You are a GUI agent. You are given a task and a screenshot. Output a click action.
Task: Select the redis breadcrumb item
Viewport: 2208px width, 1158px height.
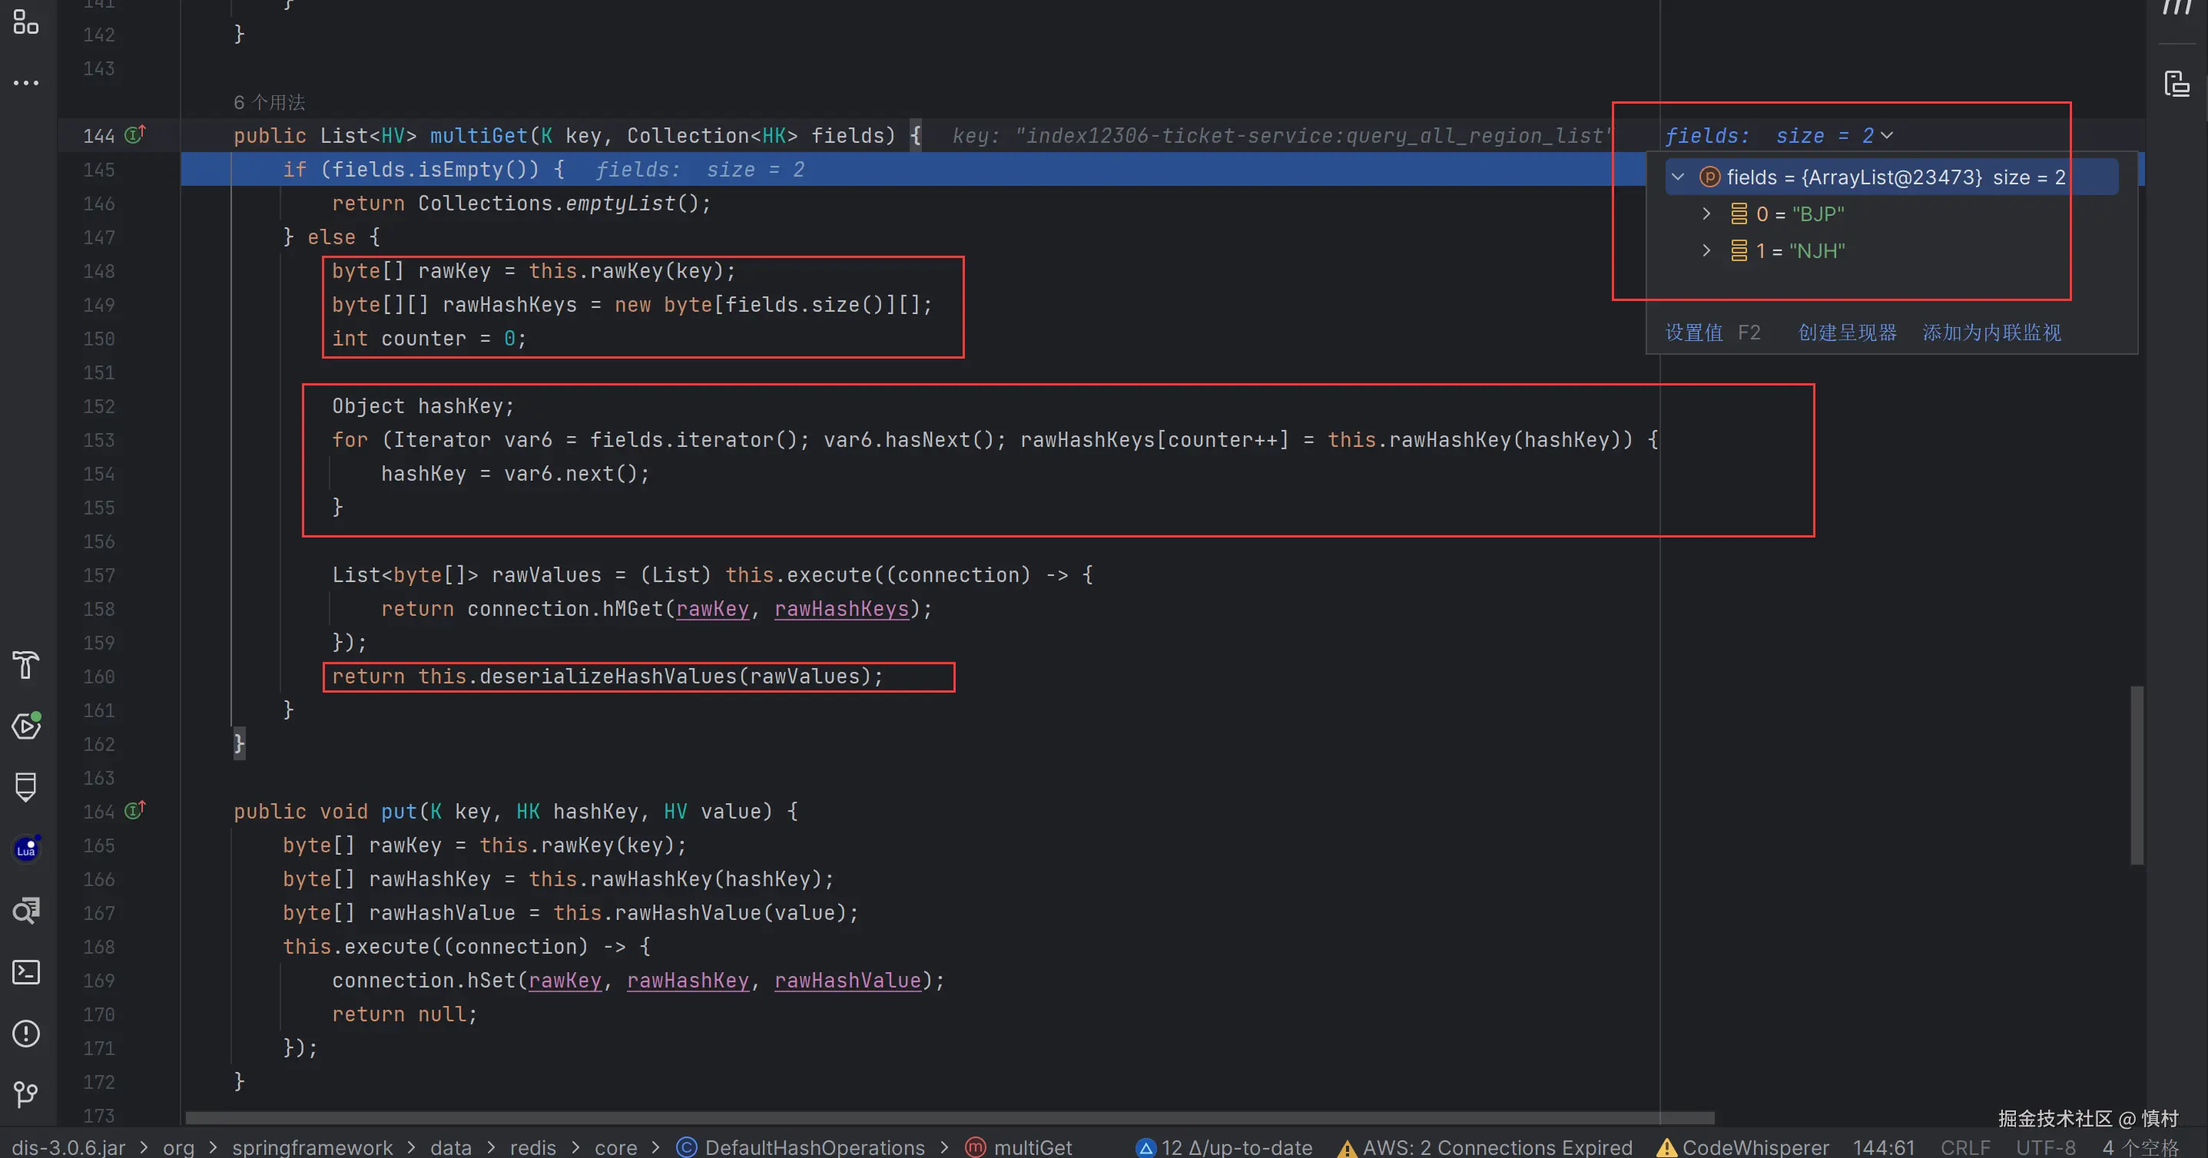(x=532, y=1147)
